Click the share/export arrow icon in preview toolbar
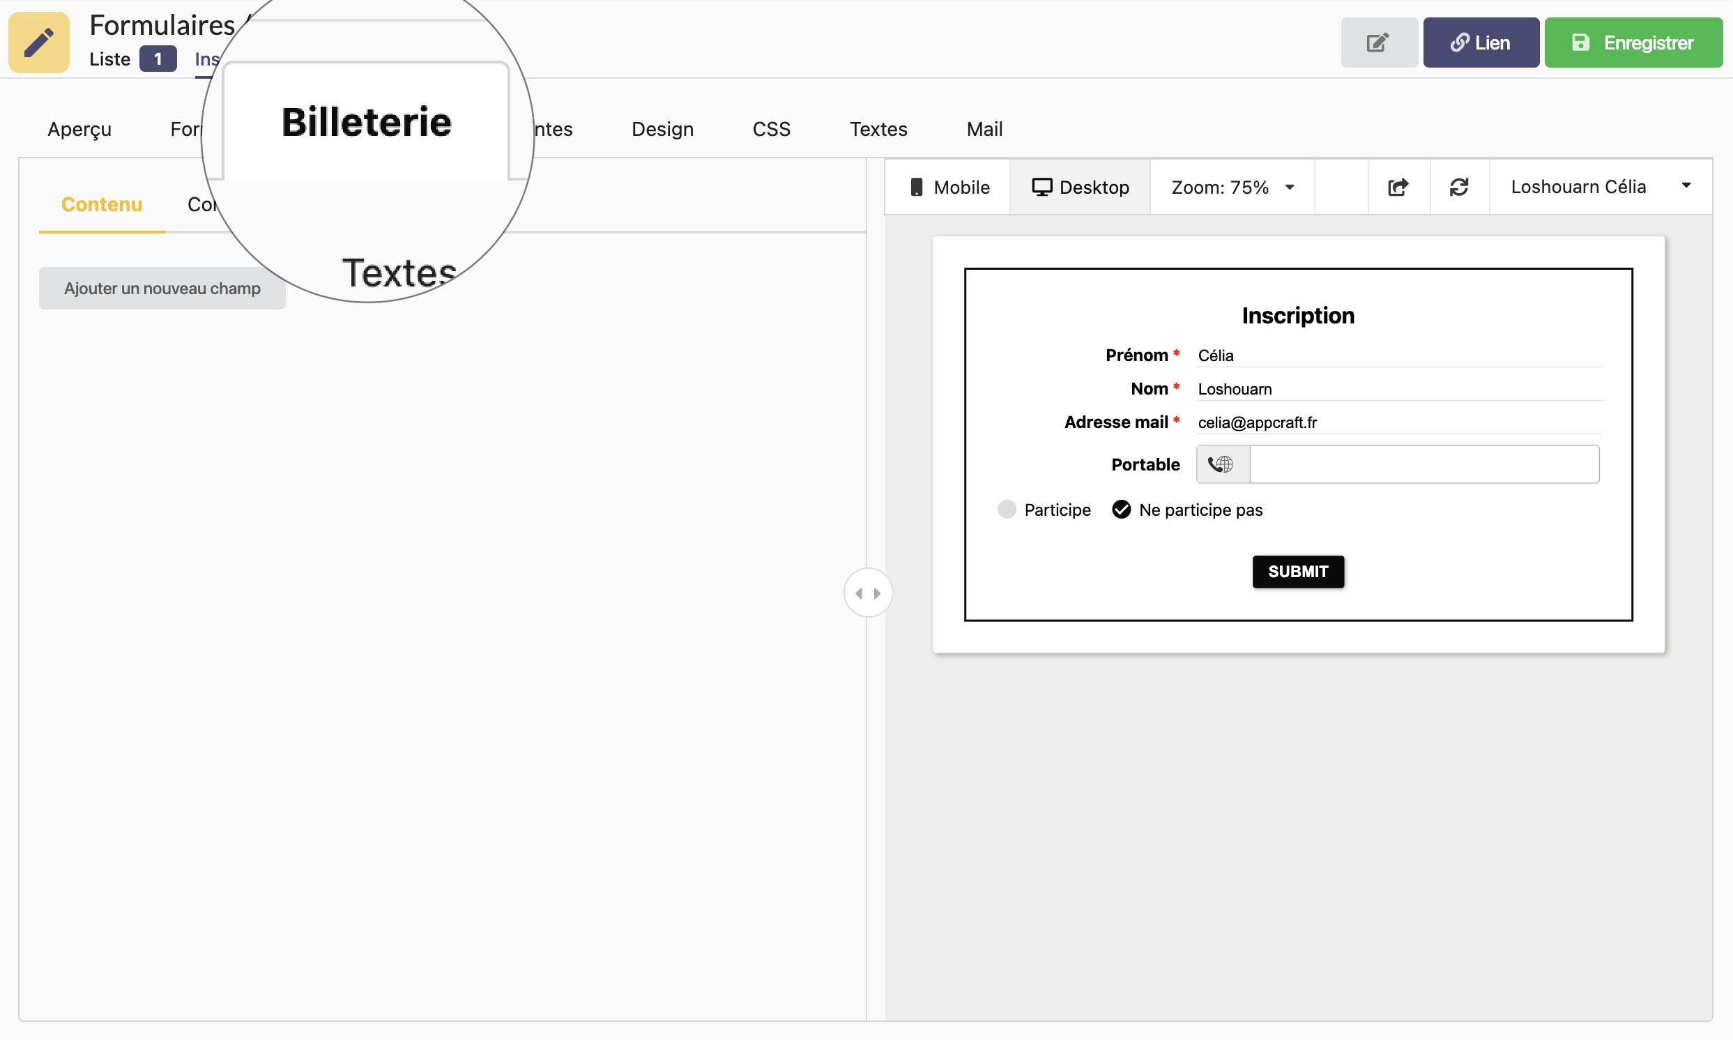The image size is (1733, 1040). click(x=1397, y=187)
